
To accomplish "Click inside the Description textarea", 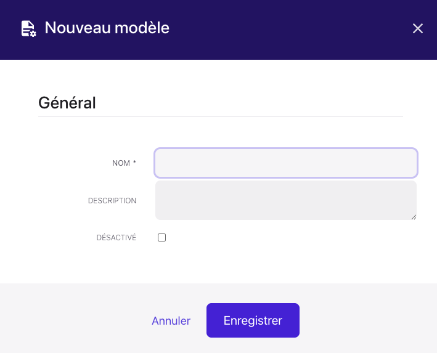I will (285, 200).
